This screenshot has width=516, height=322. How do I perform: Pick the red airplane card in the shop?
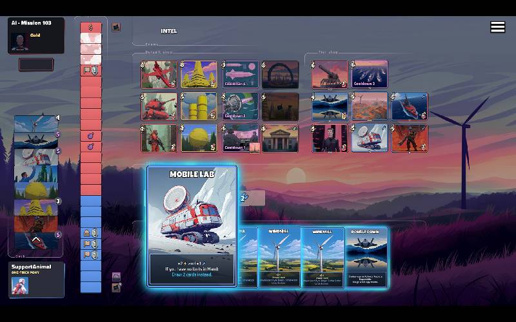(159, 75)
